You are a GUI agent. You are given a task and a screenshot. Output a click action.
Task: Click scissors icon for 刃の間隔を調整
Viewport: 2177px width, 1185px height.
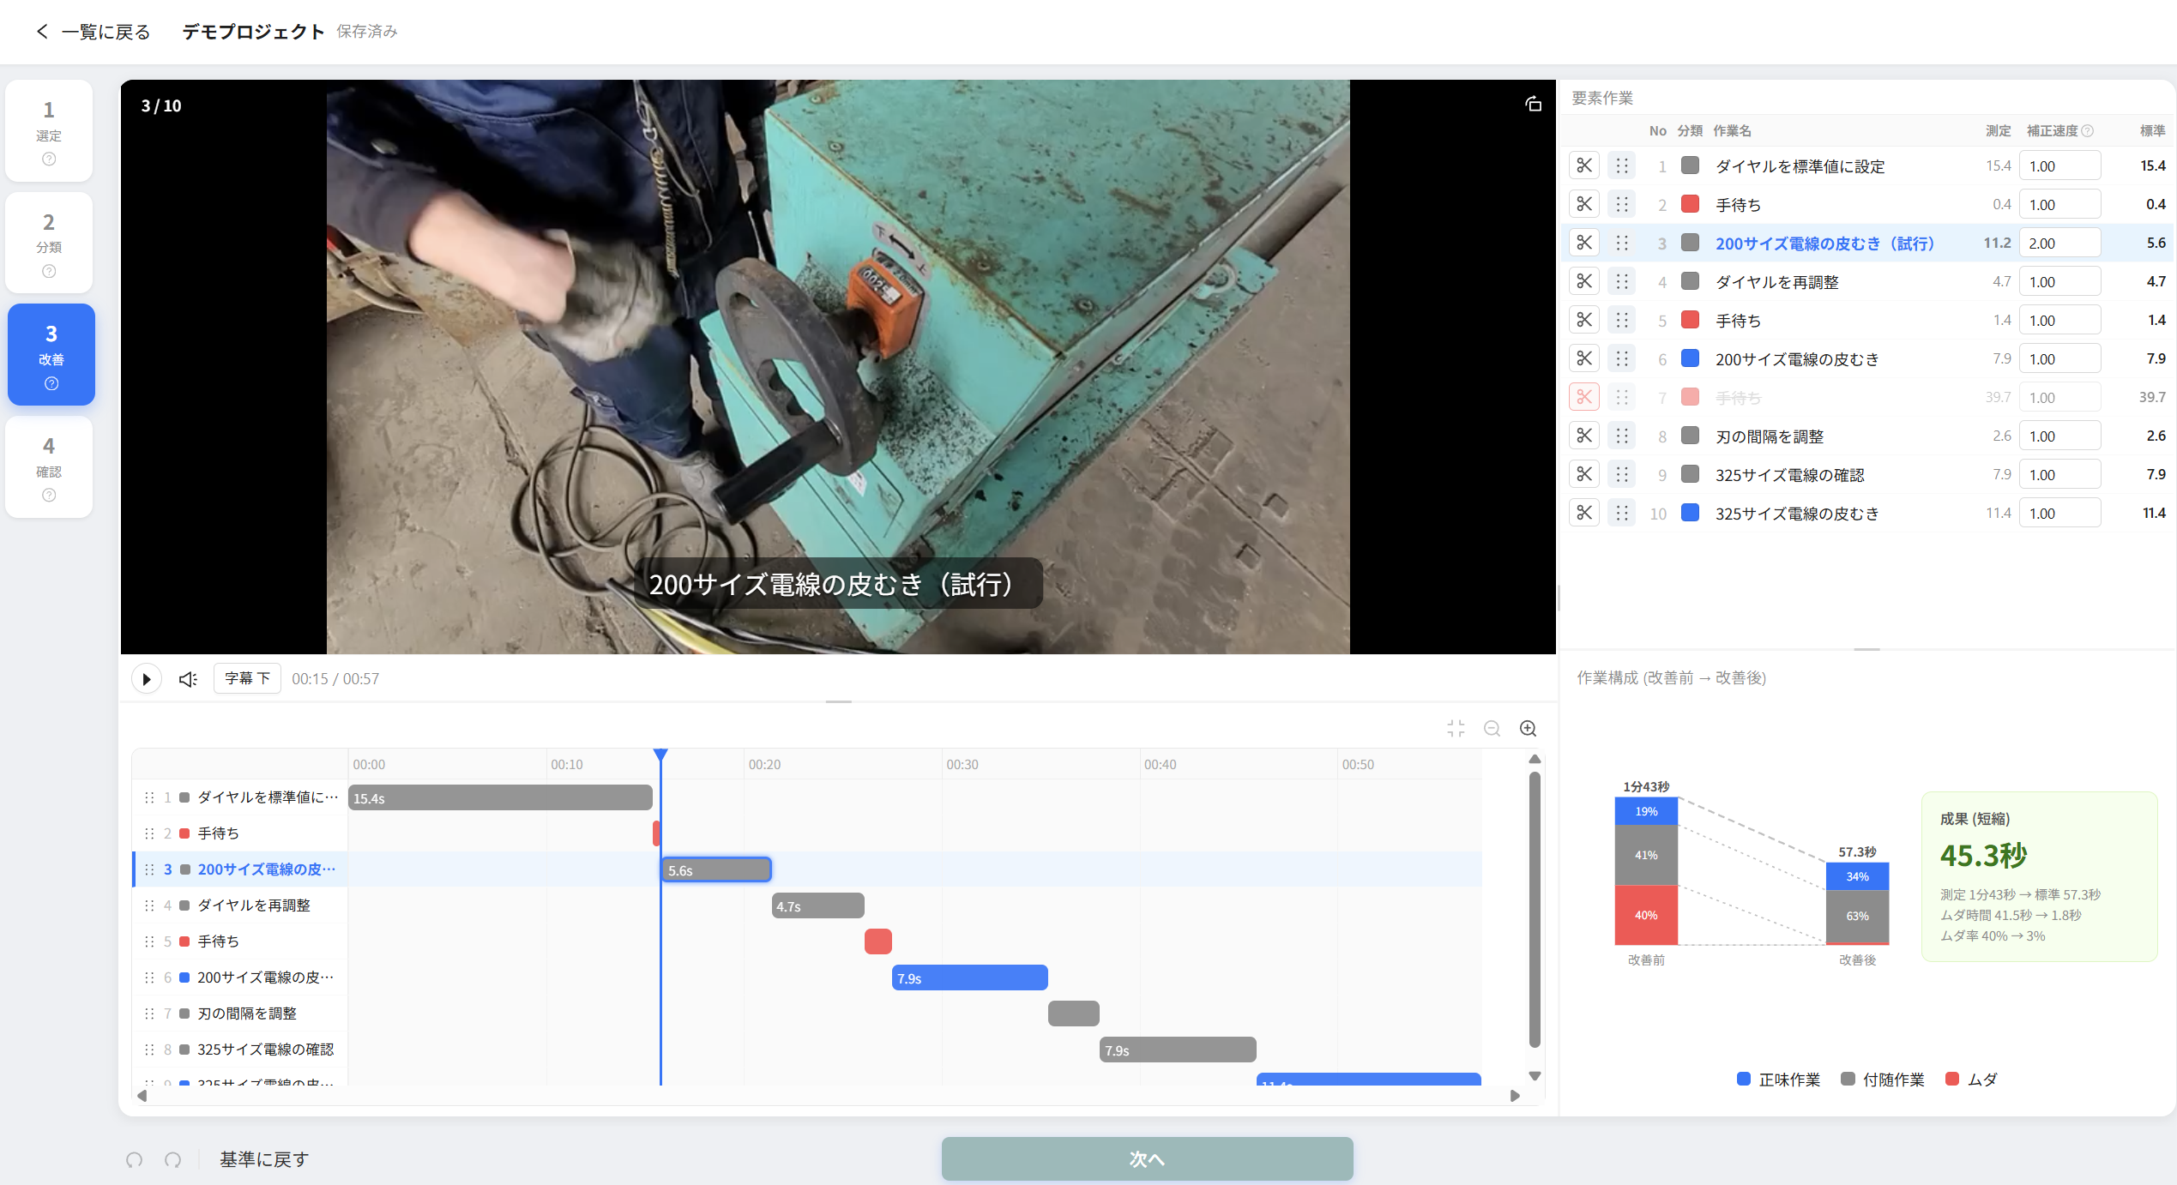click(1584, 436)
